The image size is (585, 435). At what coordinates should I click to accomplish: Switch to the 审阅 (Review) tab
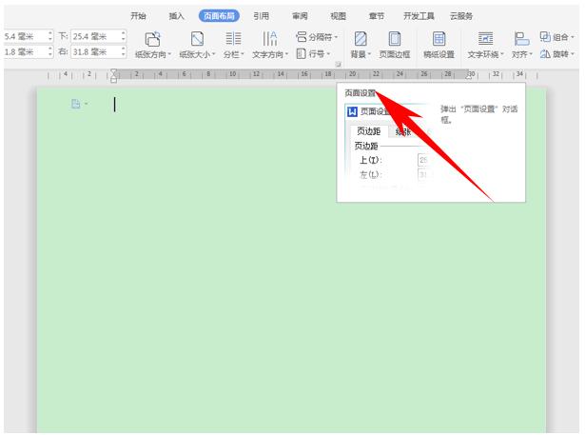(300, 16)
